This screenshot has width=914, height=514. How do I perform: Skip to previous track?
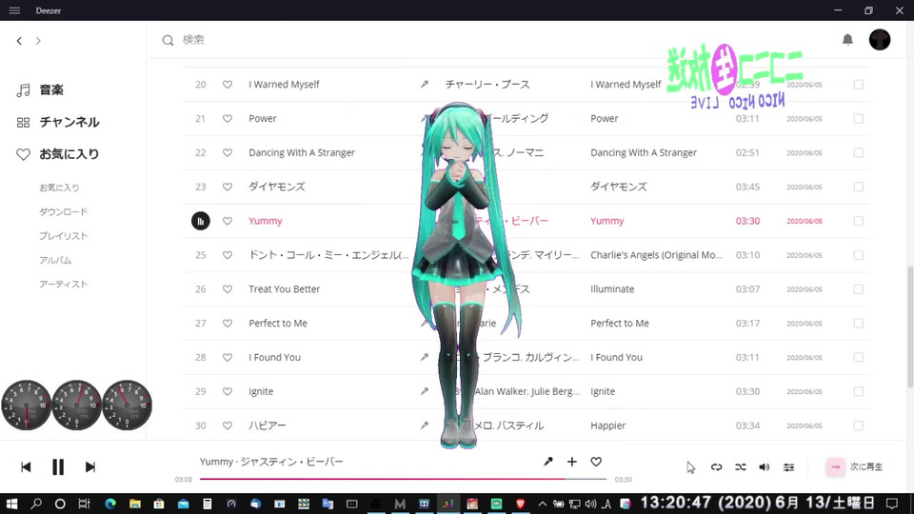[26, 466]
